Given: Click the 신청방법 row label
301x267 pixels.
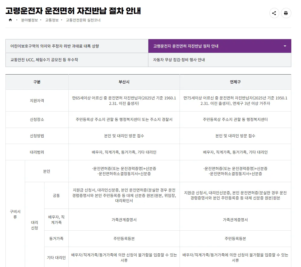Looking at the screenshot, I should click(x=37, y=136).
